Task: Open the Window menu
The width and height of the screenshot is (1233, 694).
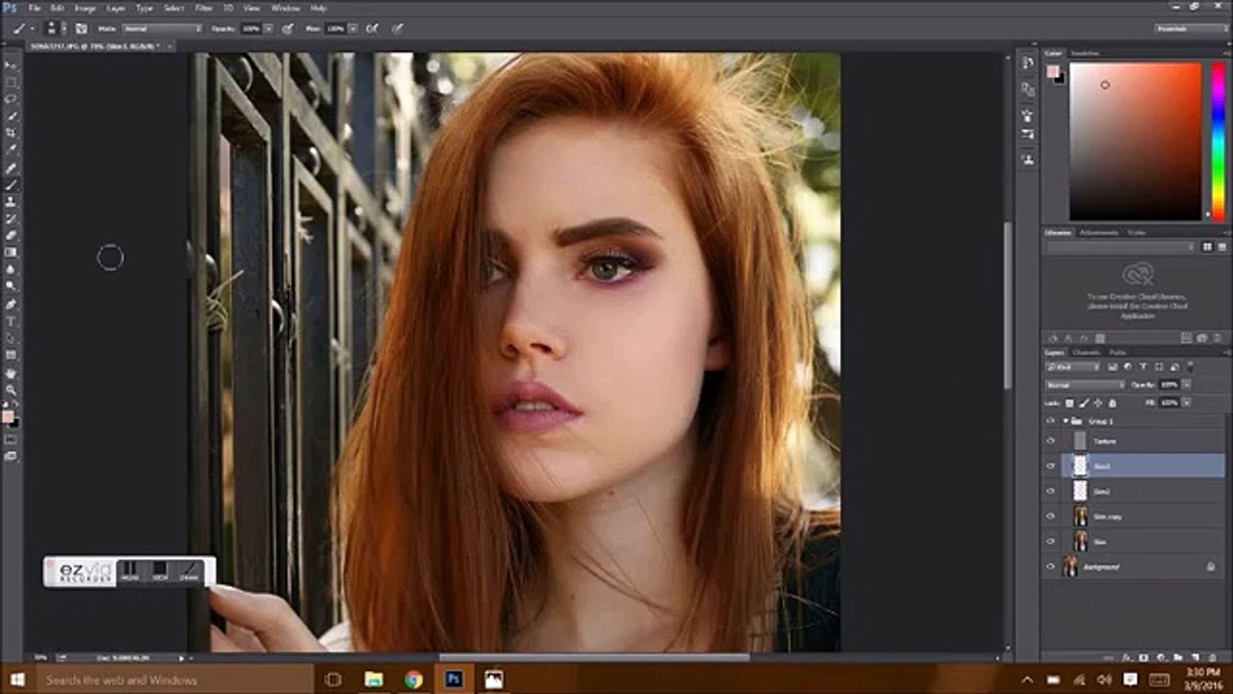Action: (x=285, y=8)
